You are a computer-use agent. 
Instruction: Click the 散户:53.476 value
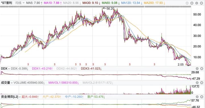96,97
